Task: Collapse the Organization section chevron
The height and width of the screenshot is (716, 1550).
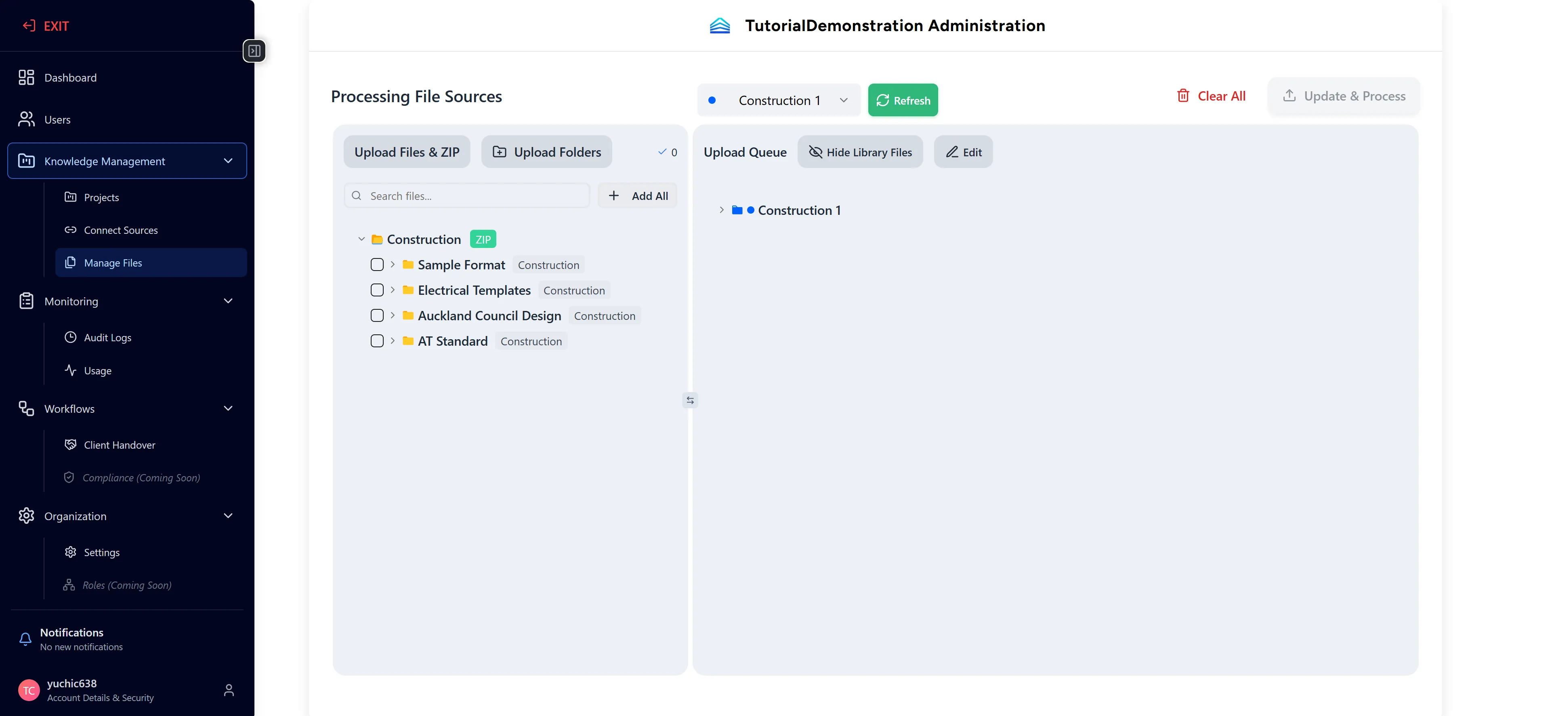Action: point(228,516)
